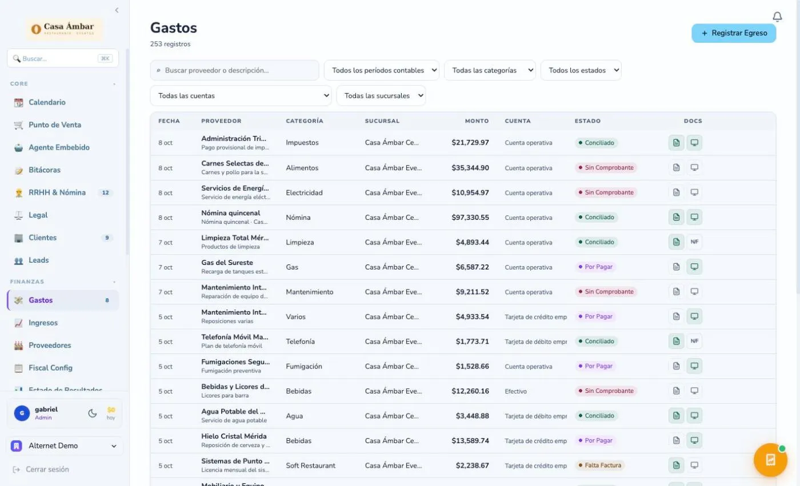Open document icon in Gas del Sureste row
This screenshot has height=486, width=800.
point(677,267)
